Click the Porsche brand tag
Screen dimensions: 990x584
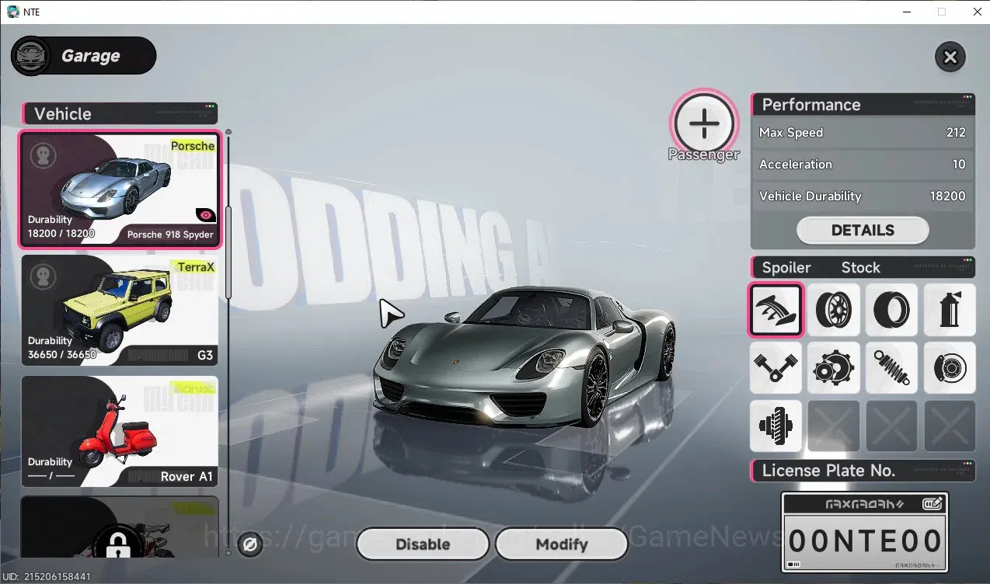tap(193, 146)
